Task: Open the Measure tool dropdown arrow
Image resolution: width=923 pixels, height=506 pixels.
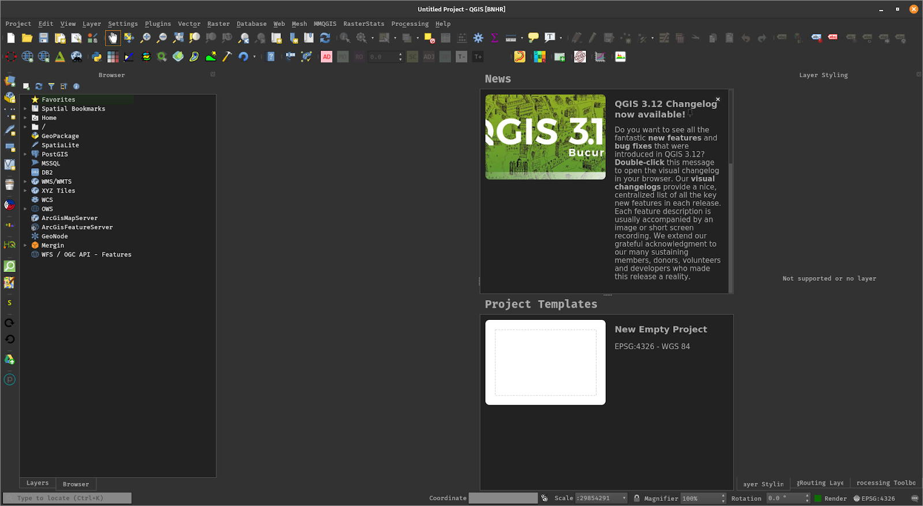Action: tap(521, 38)
